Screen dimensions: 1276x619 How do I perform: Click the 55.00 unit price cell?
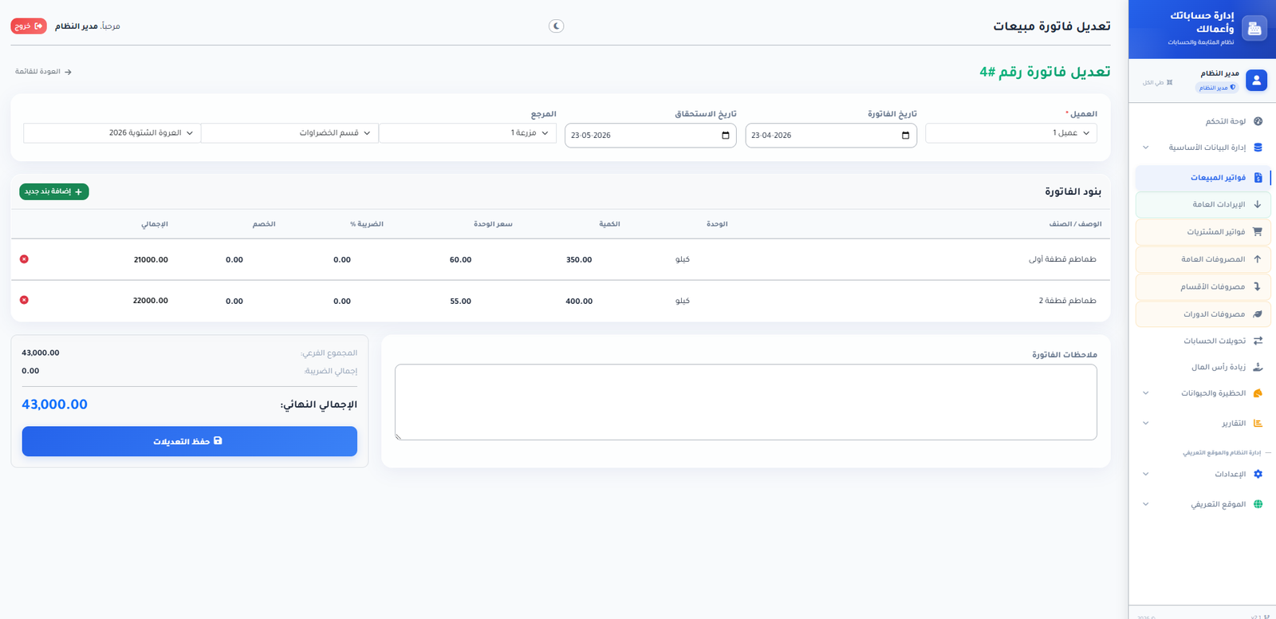(460, 302)
